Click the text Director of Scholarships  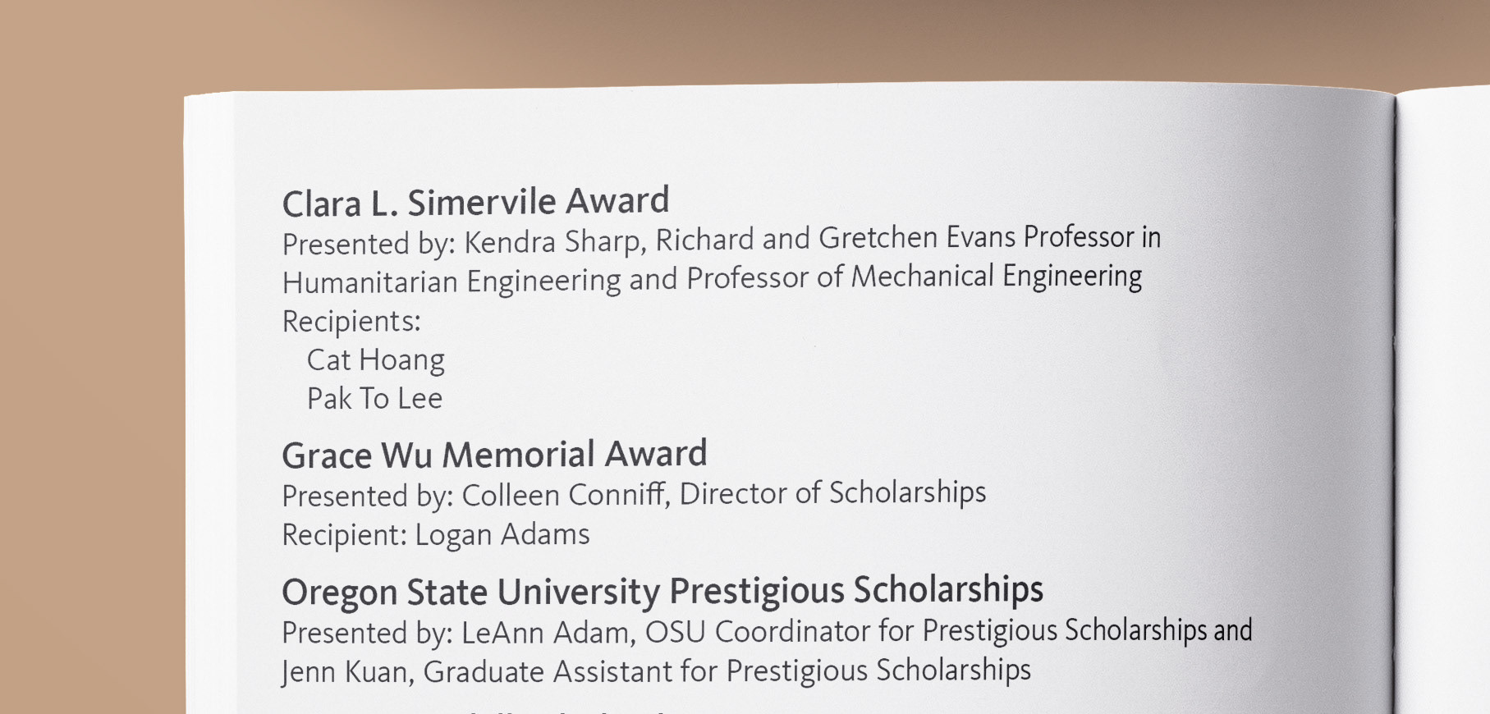833,493
